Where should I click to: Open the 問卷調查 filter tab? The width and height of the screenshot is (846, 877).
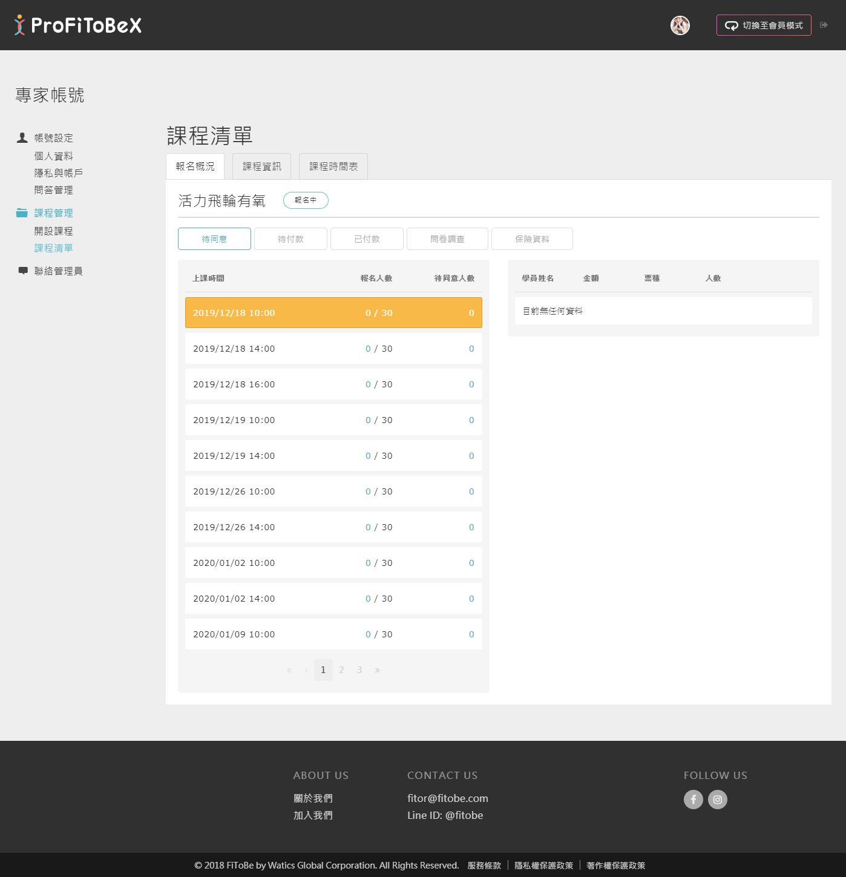pyautogui.click(x=447, y=239)
